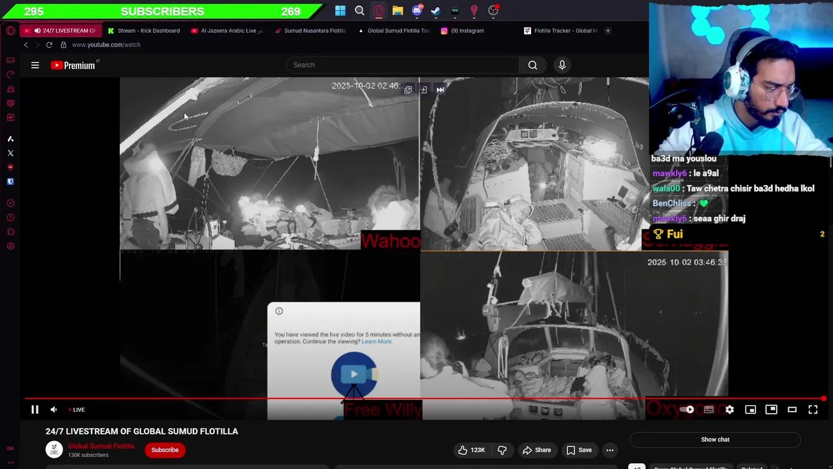Open the Aria AI icon in Opera sidebar
This screenshot has width=833, height=469.
[x=10, y=139]
